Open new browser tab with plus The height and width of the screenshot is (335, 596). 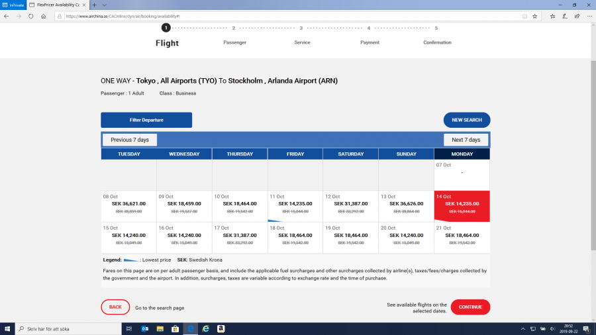click(95, 5)
